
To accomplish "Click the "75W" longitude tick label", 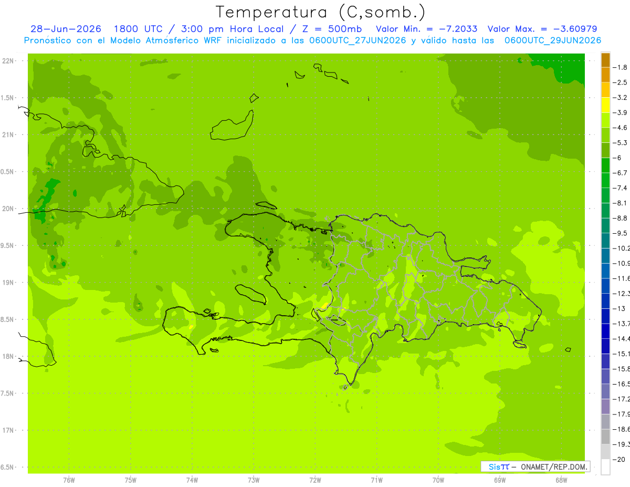I will (x=131, y=480).
